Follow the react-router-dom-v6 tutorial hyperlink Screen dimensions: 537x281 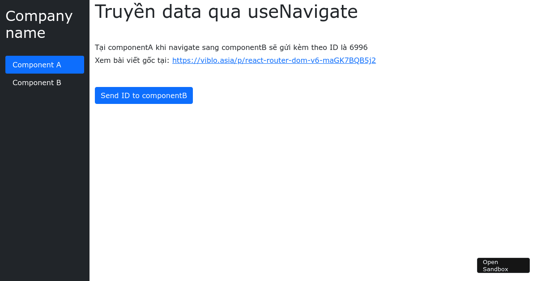[x=274, y=60]
